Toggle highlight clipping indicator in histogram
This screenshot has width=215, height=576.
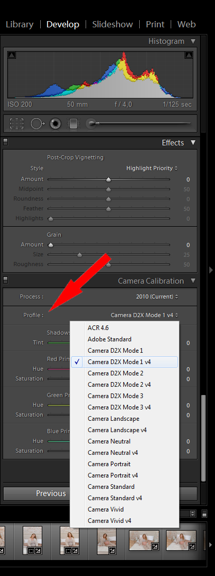[x=189, y=55]
